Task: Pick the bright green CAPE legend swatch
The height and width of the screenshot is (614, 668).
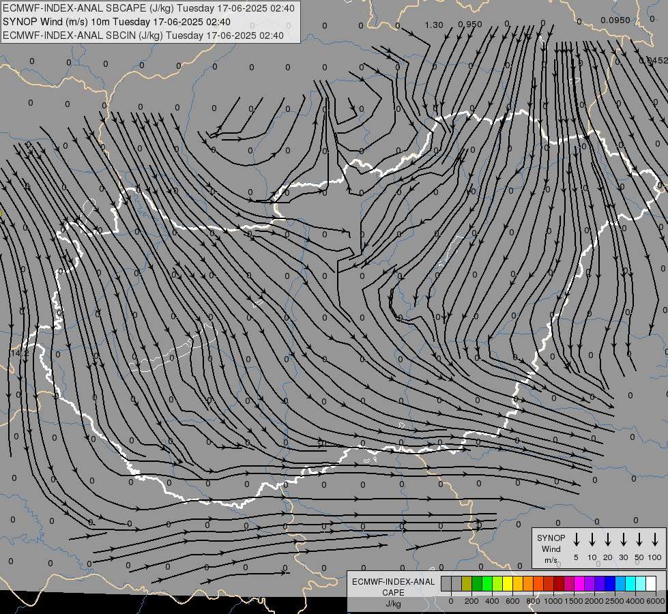Action: (487, 584)
